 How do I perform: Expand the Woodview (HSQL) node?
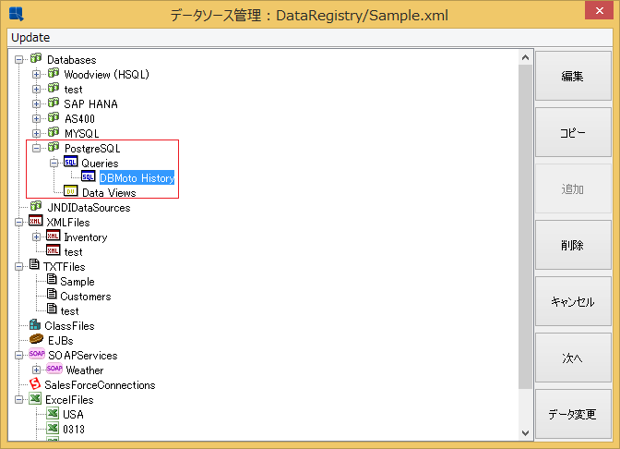(x=36, y=75)
